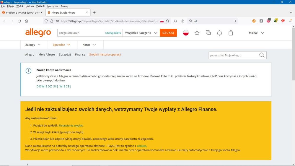Open the Historia menu

point(30,6)
